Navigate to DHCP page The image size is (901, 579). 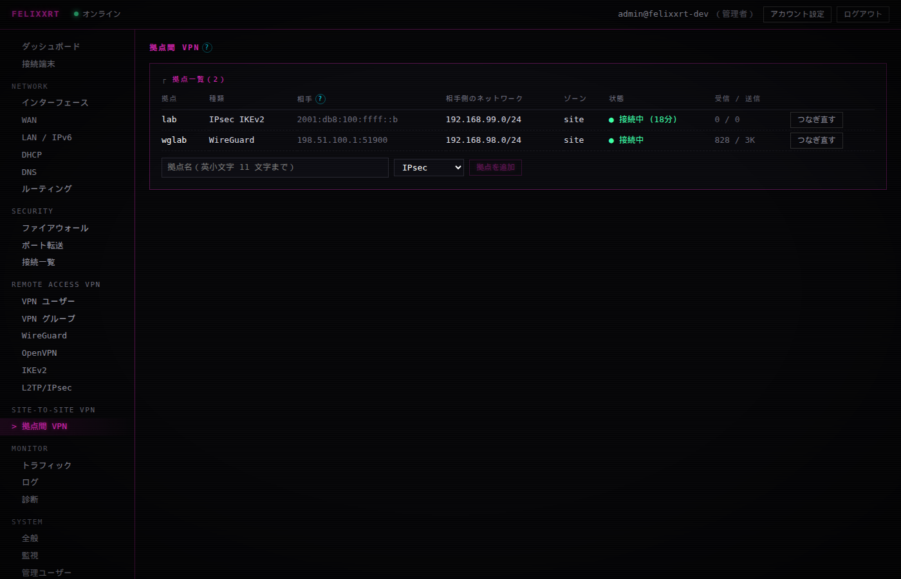coord(32,154)
